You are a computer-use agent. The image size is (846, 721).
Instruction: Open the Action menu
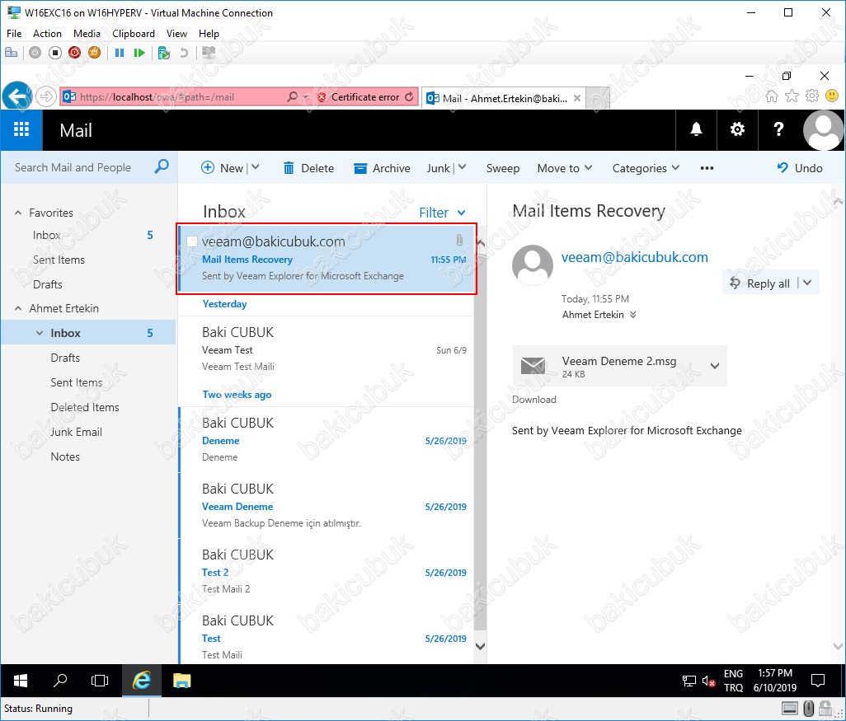(48, 34)
